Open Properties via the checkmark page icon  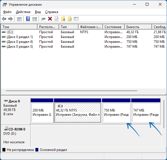57,19
